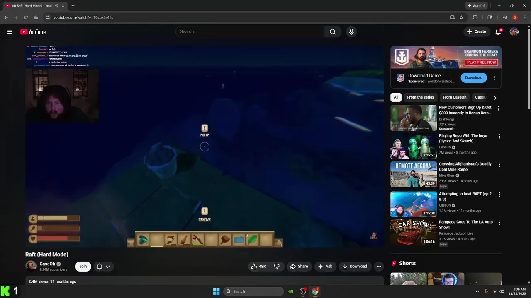Open the account avatar menu
This screenshot has width=531, height=298.
514,32
